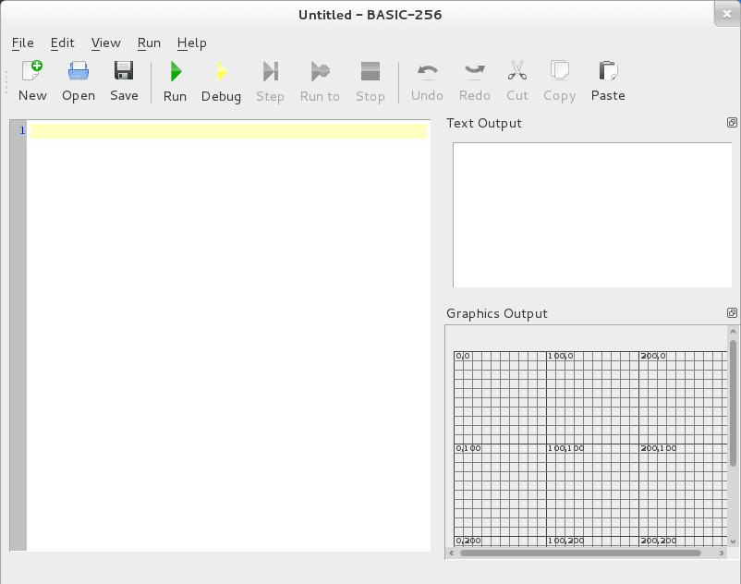Click the 0,100 grid label
Image resolution: width=741 pixels, height=584 pixels.
click(x=468, y=448)
